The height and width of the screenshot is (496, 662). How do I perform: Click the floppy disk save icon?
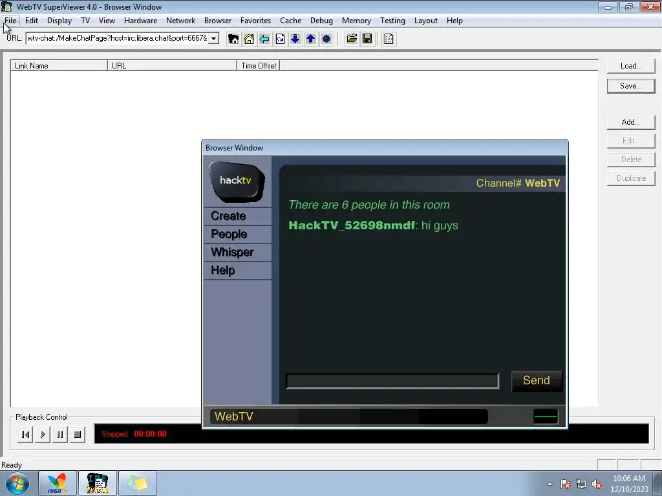coord(367,39)
